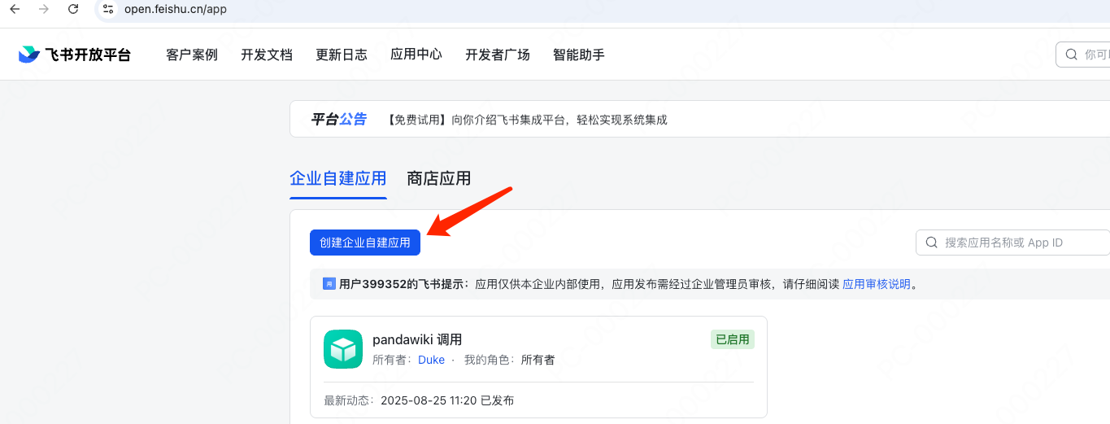
Task: Open the 开发文档 menu item
Action: pos(267,55)
